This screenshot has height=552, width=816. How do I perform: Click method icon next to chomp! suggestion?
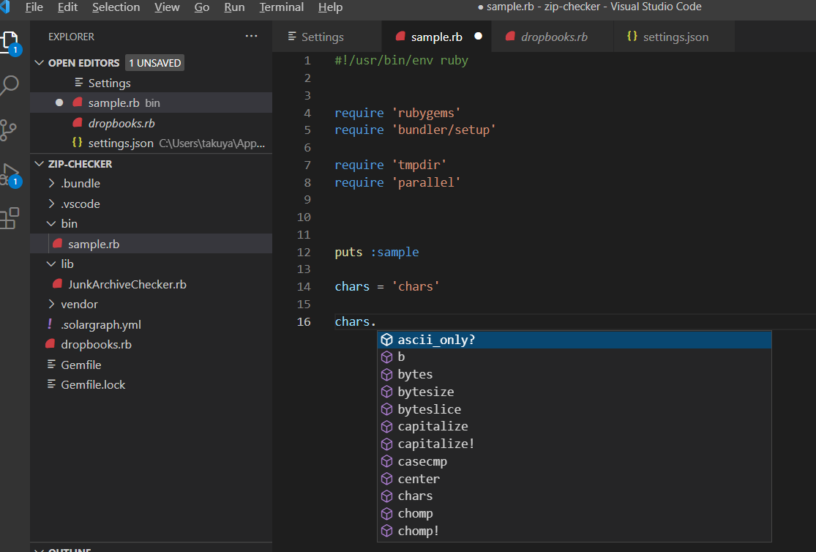coord(386,532)
